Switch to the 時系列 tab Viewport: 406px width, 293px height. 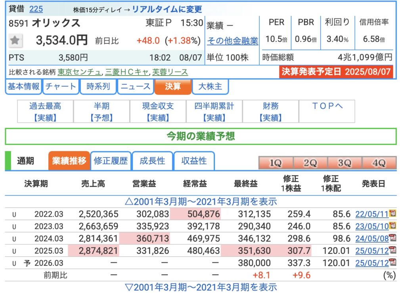98,86
